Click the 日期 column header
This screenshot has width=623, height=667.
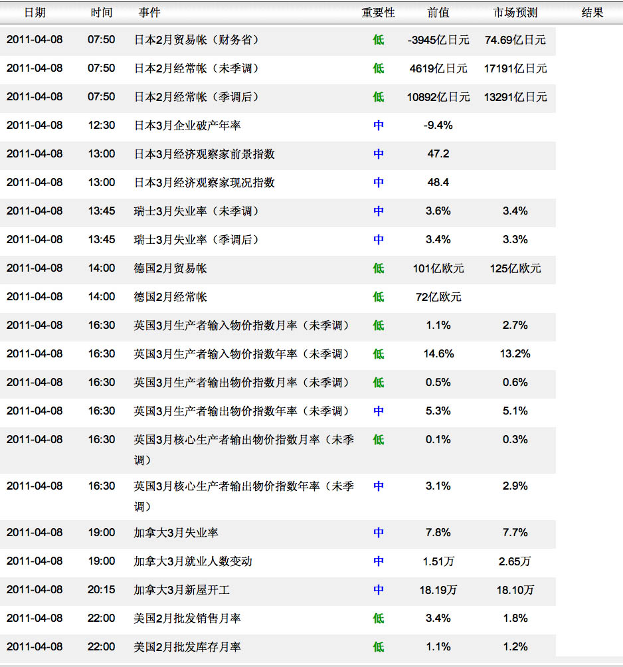coord(35,13)
